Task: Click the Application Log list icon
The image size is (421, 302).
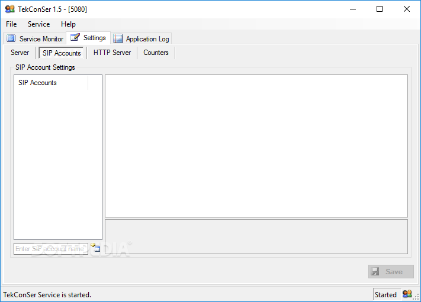Action: (118, 38)
